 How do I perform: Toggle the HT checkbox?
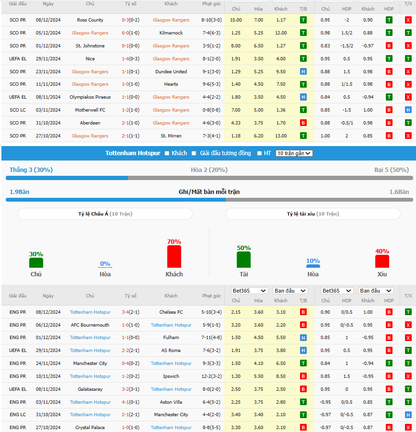coord(259,153)
